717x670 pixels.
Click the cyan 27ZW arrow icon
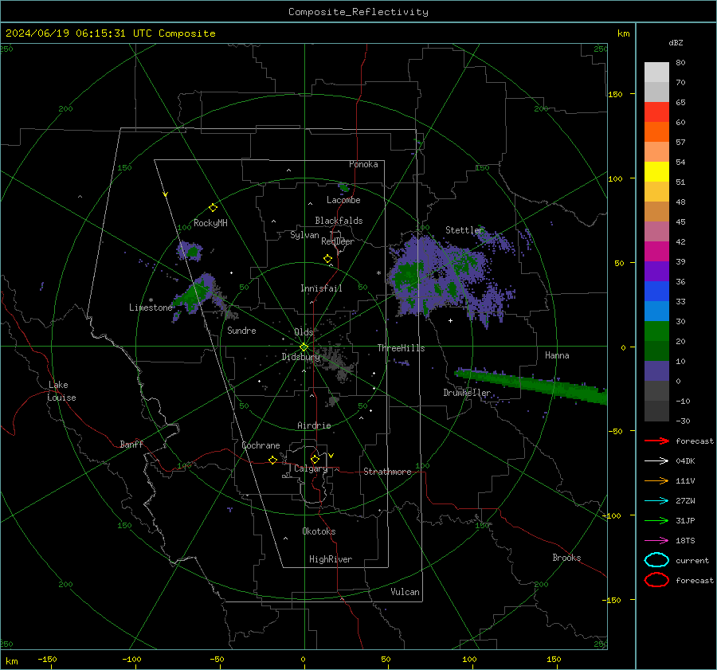(x=656, y=501)
